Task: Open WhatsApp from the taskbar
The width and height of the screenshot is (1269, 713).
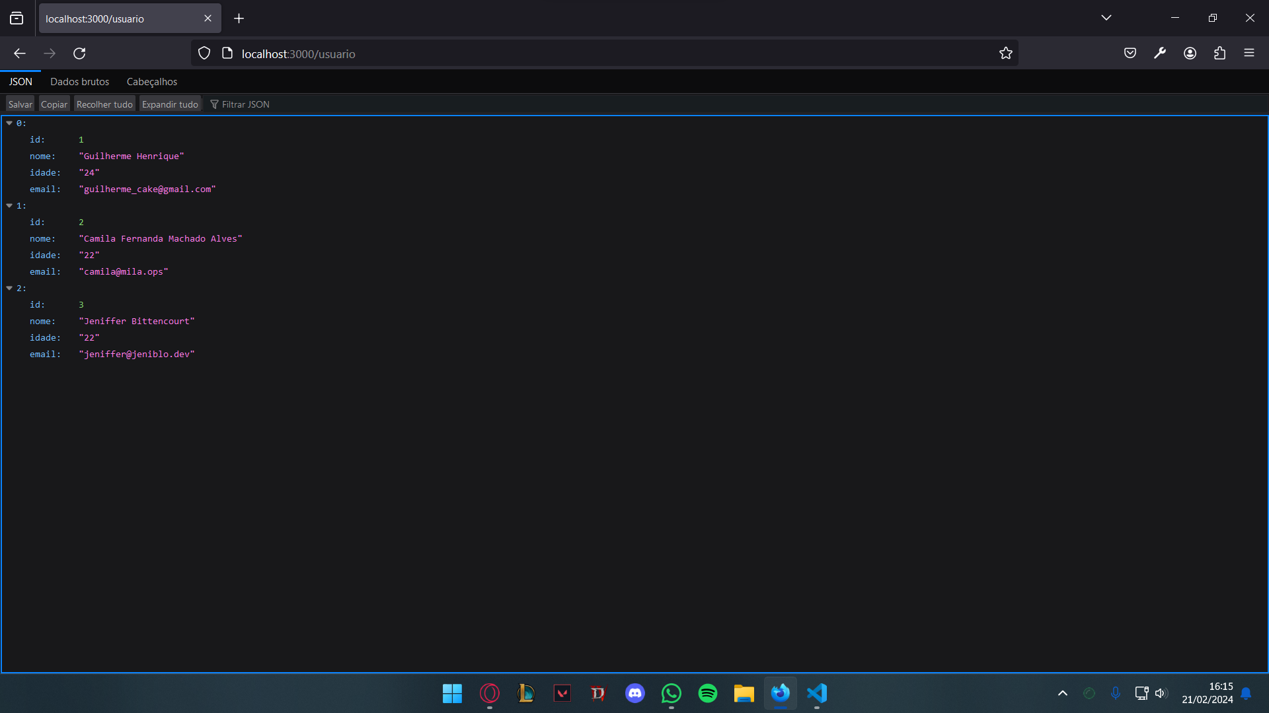Action: 672,693
